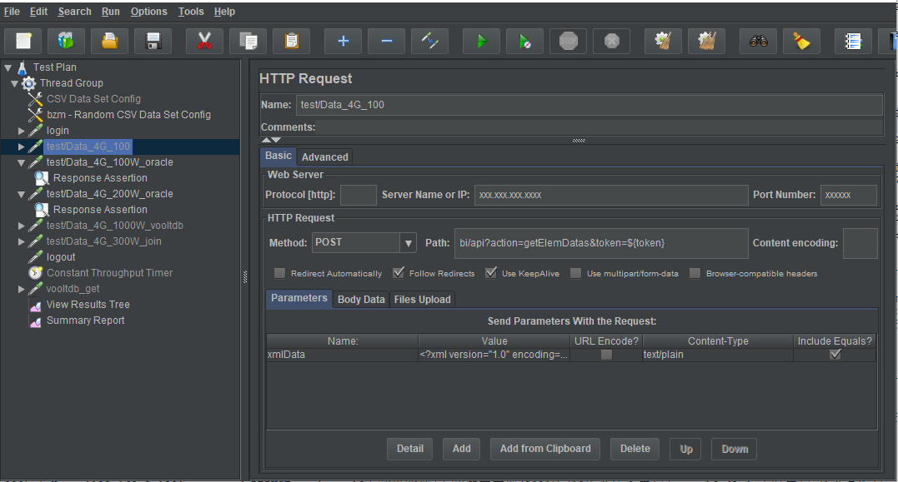Select bzm - Random CSV Data Set Config

pos(129,115)
